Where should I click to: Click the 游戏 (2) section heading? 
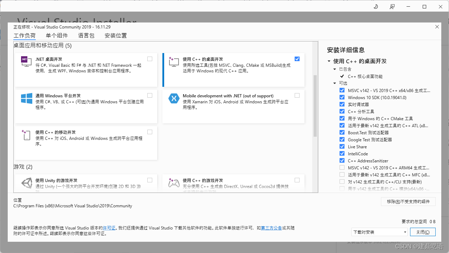(x=23, y=167)
